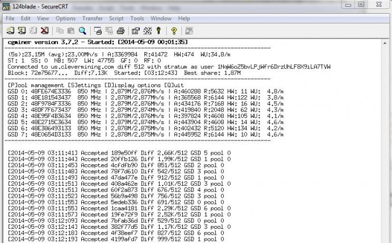Viewport: 392px width, 243px height.
Task: Click the printer icon in toolbar
Action: 121,31
